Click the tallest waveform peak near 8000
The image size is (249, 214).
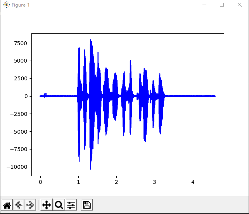tap(90, 40)
